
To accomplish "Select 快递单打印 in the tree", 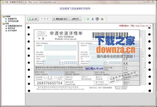I will click(12, 19).
